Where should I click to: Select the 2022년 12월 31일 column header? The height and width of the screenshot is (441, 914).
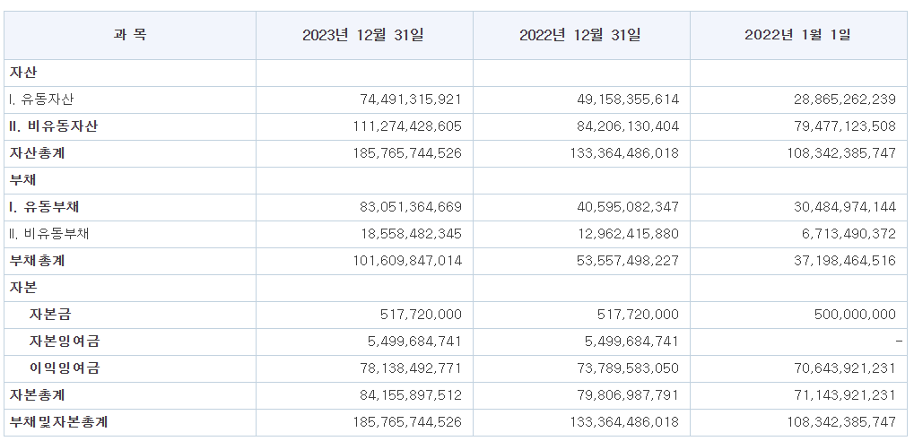580,35
